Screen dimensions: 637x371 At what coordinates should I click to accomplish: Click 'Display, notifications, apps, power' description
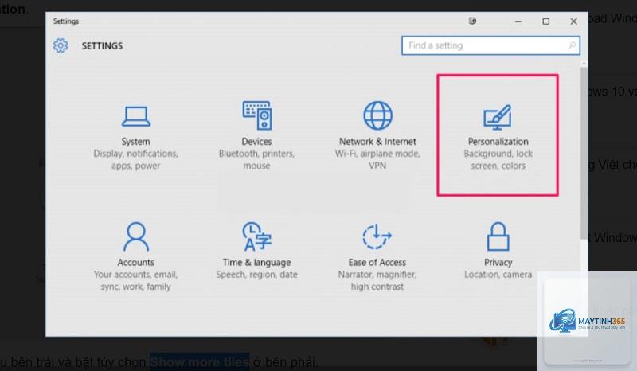(135, 160)
